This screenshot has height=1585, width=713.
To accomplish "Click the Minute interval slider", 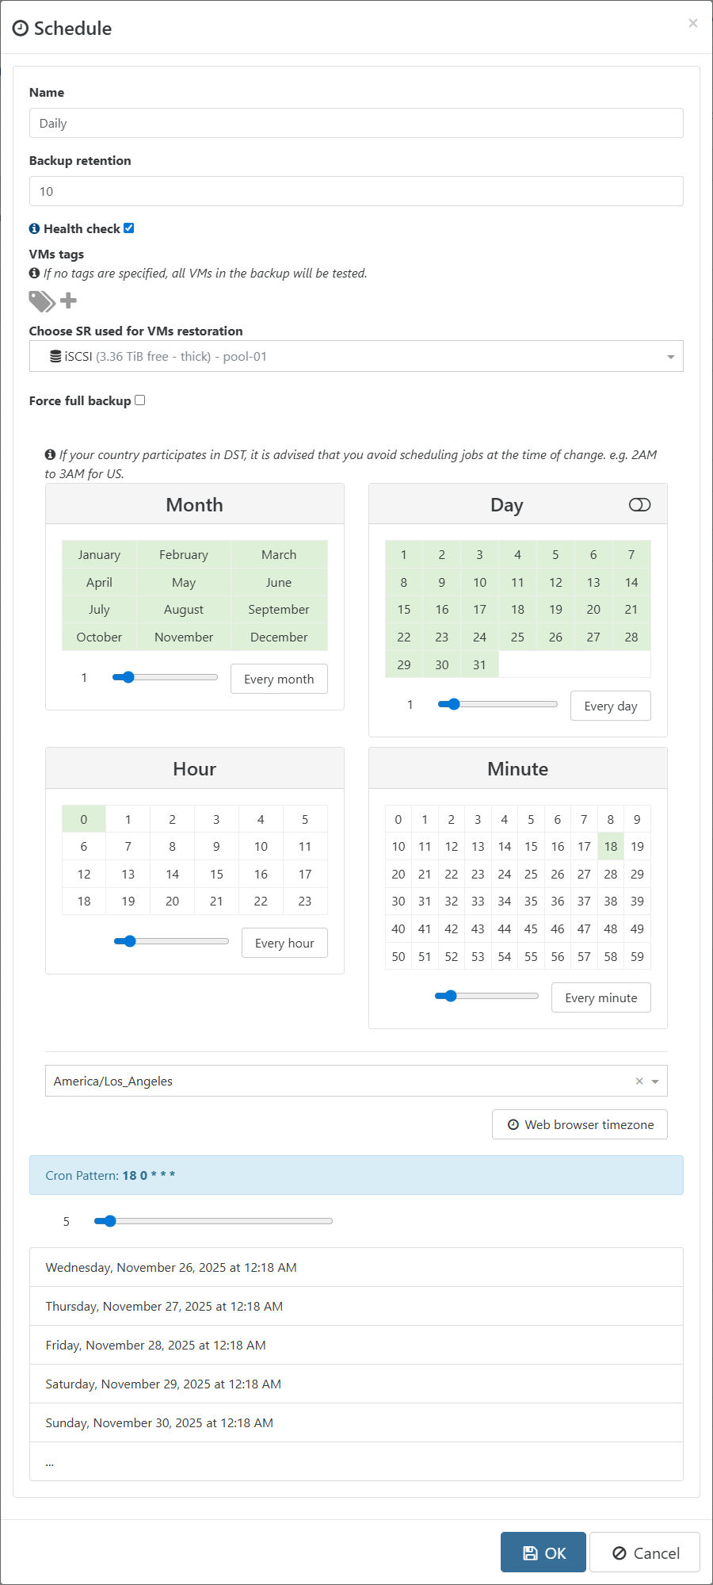I will (x=486, y=996).
